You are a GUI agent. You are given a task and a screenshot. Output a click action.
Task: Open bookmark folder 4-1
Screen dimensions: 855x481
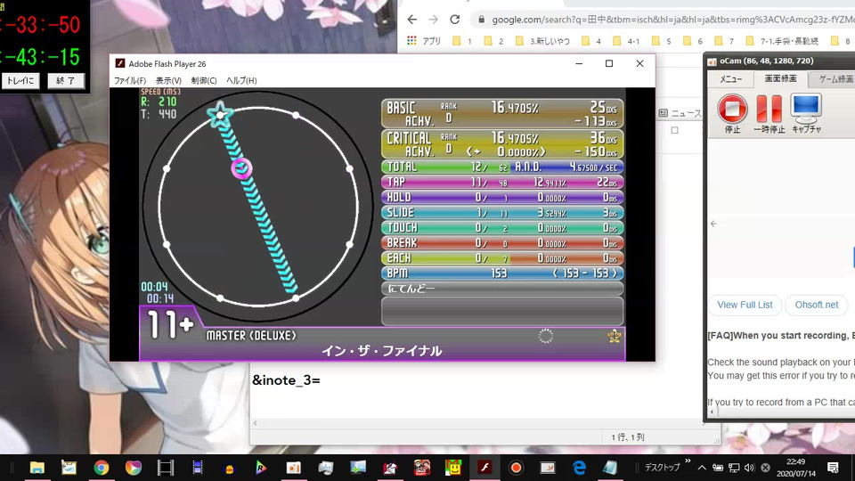coord(626,41)
